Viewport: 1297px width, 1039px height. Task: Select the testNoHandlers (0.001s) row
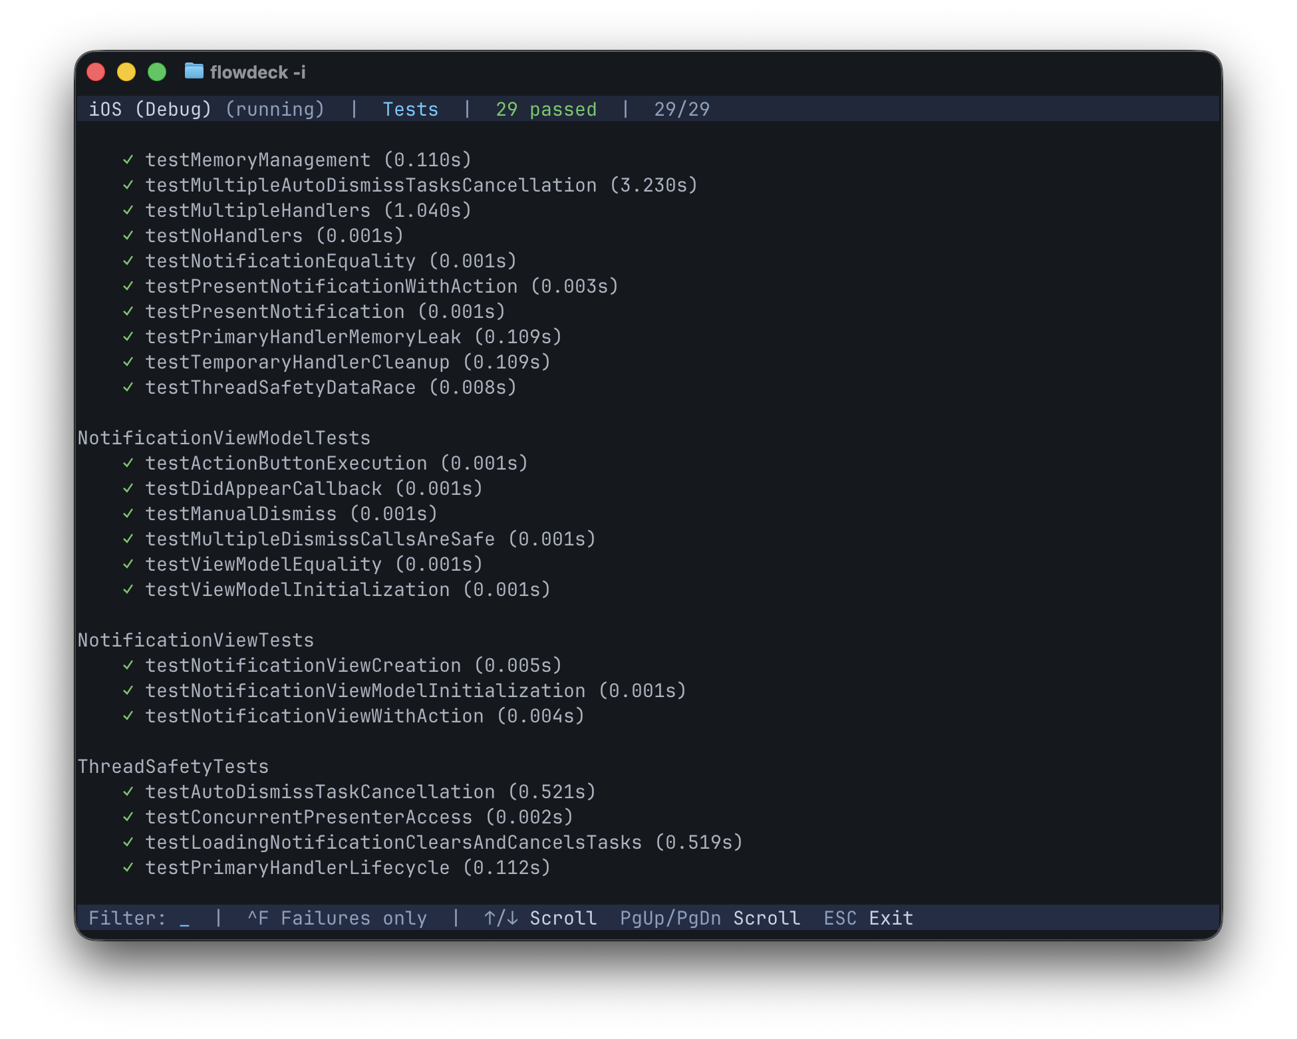tap(263, 235)
